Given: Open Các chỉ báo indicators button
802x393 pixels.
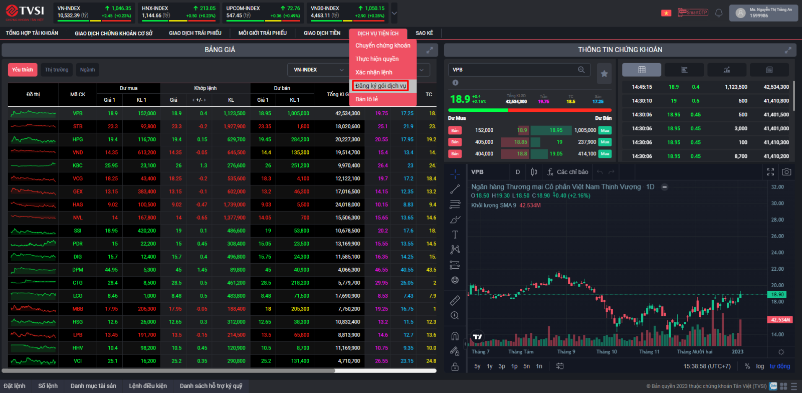Looking at the screenshot, I should (567, 172).
